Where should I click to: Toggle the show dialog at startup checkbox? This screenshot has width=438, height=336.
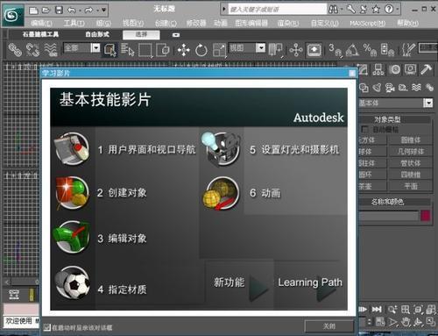coord(46,327)
